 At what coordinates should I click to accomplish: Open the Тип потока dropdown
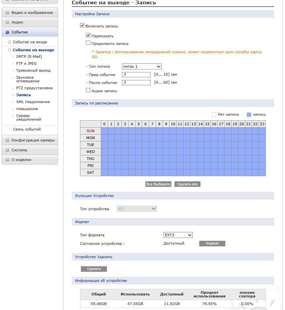click(142, 66)
